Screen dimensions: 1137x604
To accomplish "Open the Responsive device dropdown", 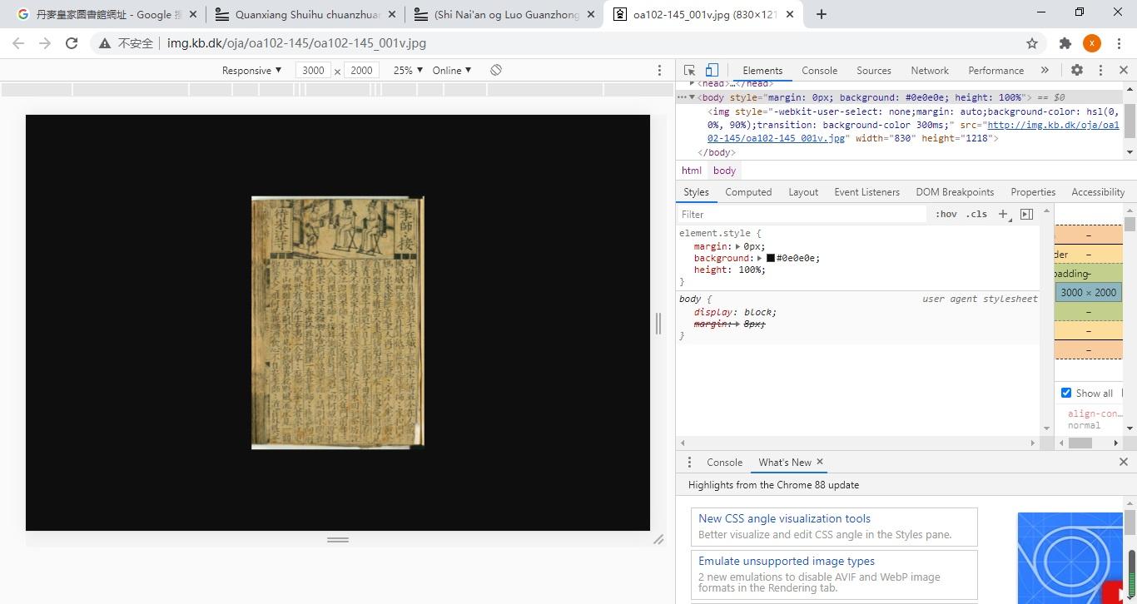I will tap(251, 71).
